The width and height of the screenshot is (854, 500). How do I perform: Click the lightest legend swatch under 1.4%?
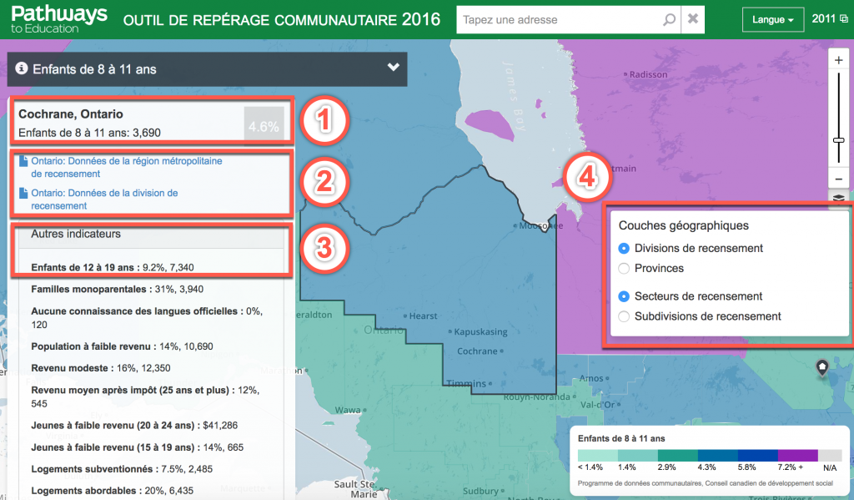[x=597, y=455]
